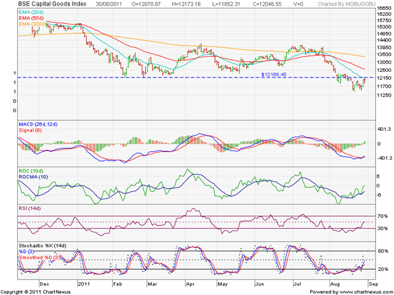Click the 'May' month label on time axis

point(223,284)
